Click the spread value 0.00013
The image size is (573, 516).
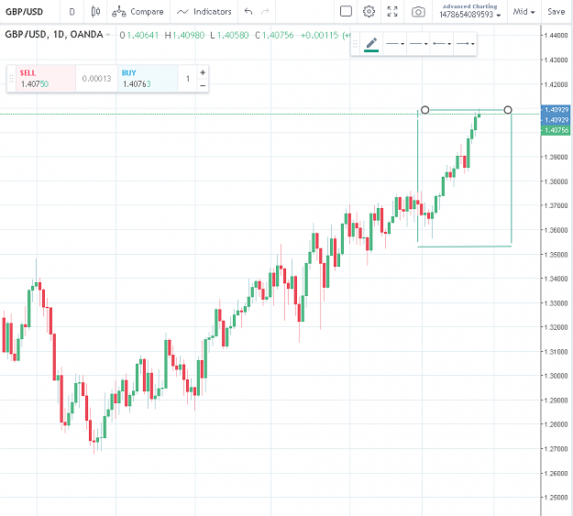tap(96, 79)
